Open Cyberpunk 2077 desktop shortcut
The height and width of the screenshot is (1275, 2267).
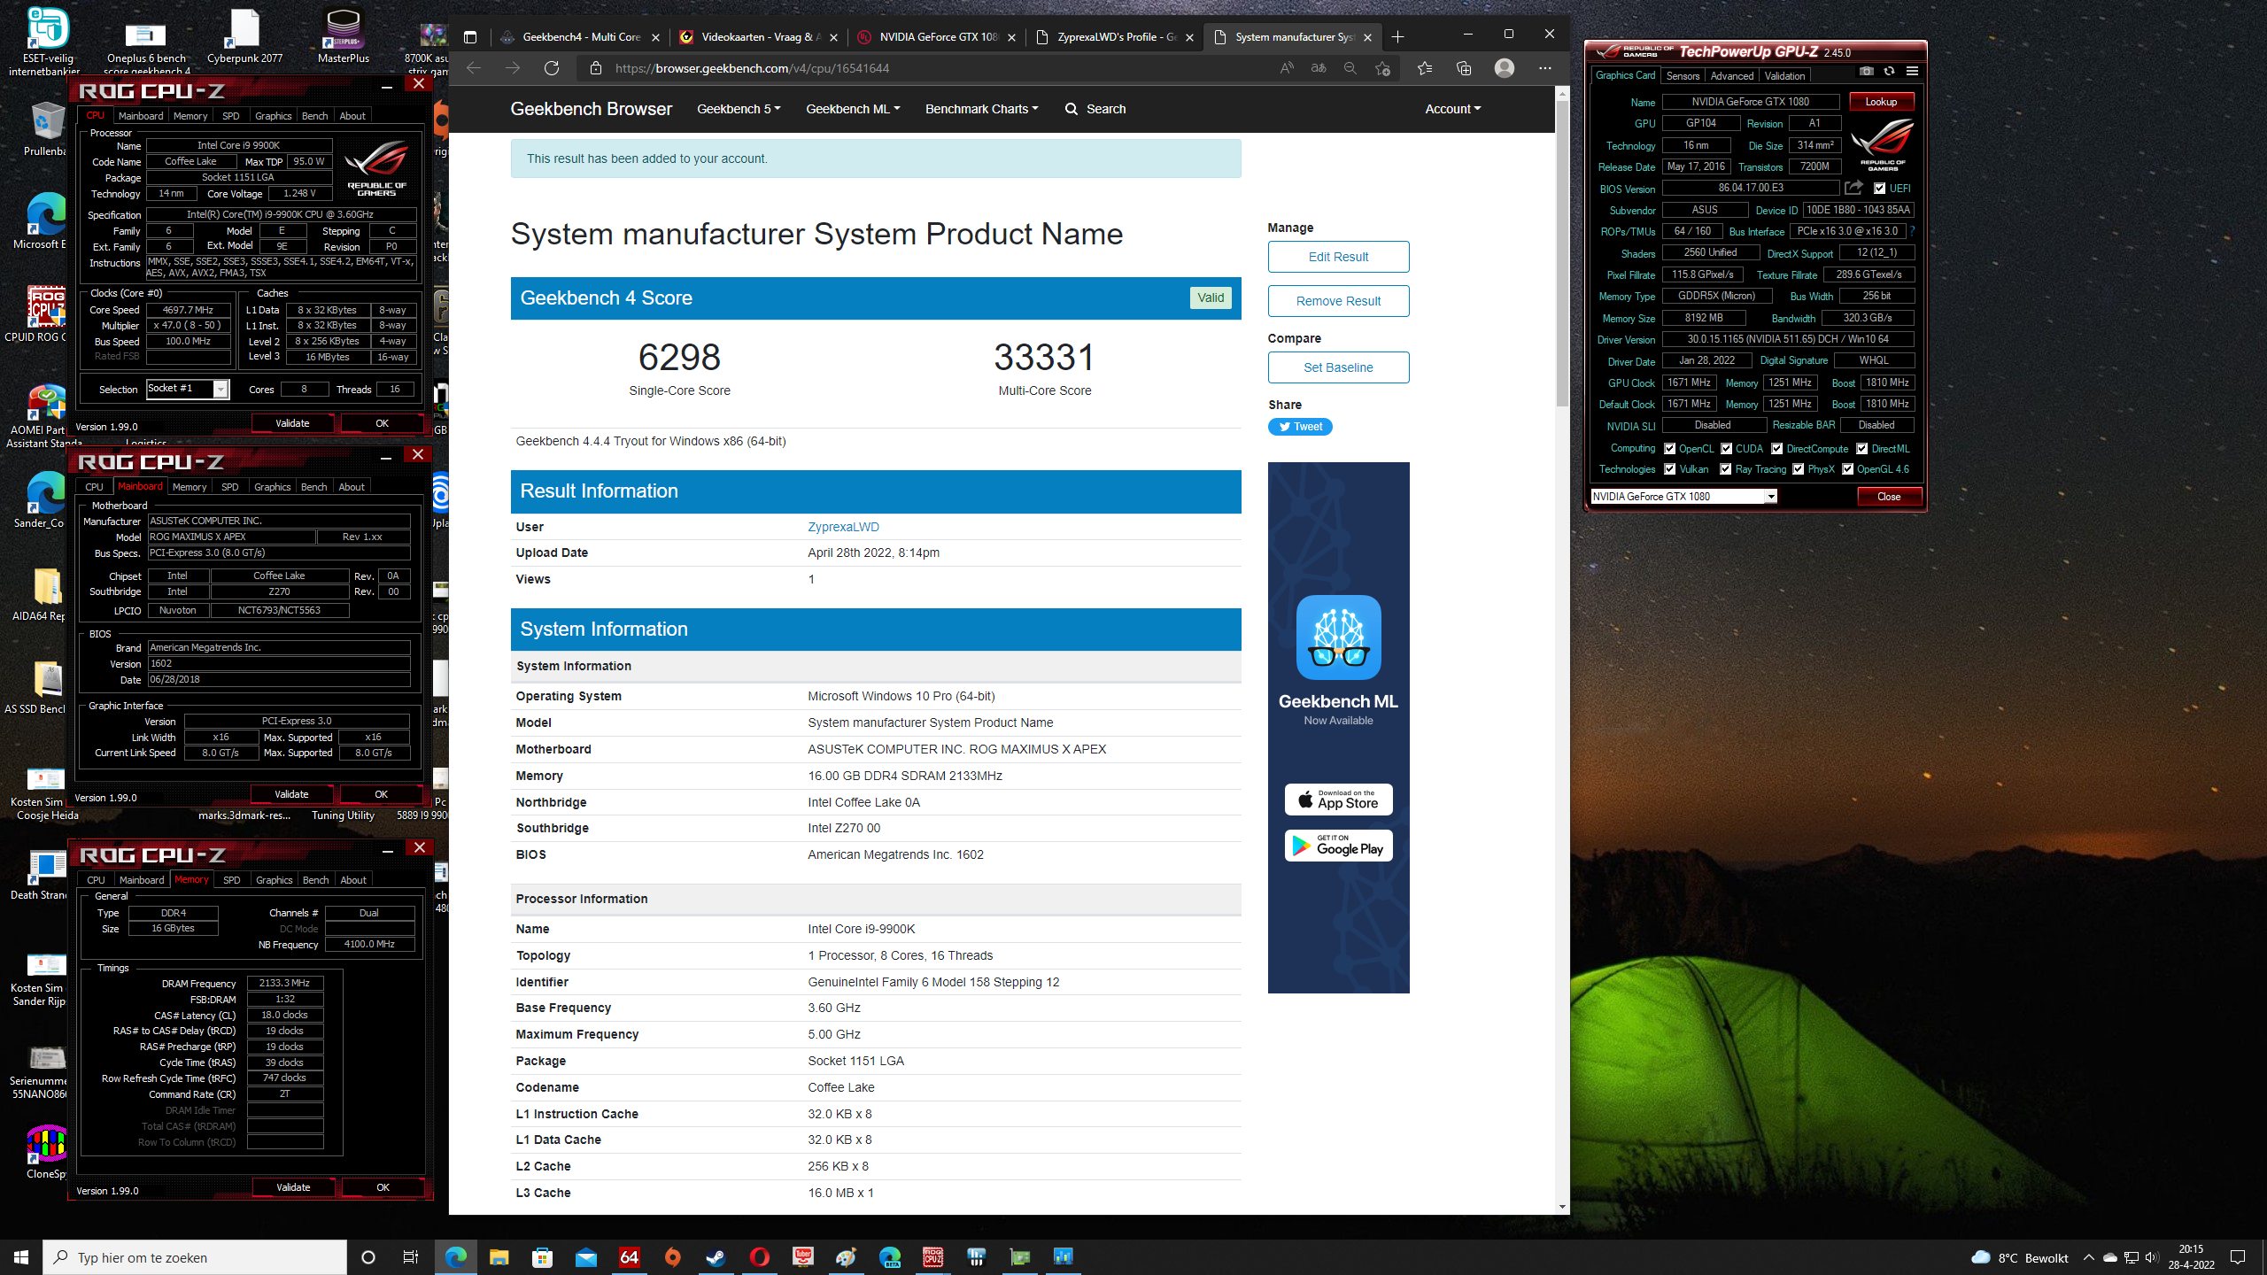point(244,37)
